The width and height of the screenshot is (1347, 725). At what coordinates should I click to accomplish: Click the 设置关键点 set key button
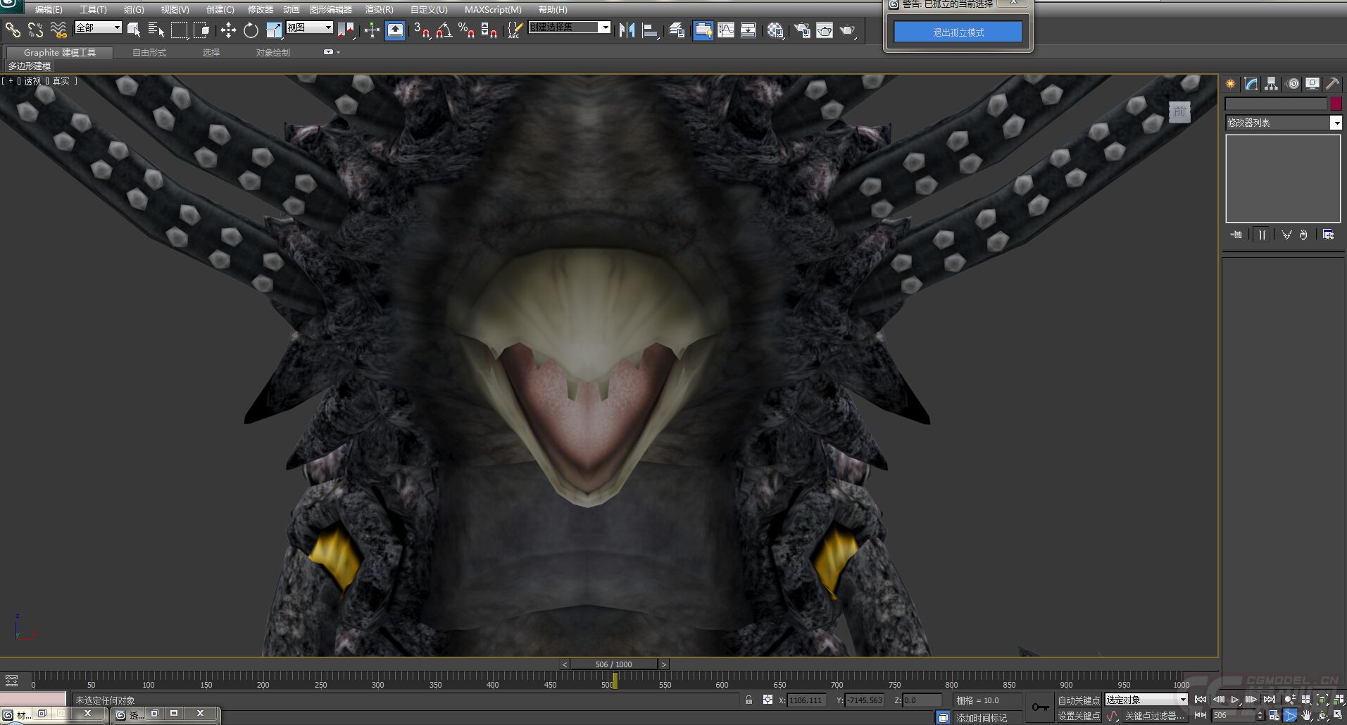(1079, 716)
